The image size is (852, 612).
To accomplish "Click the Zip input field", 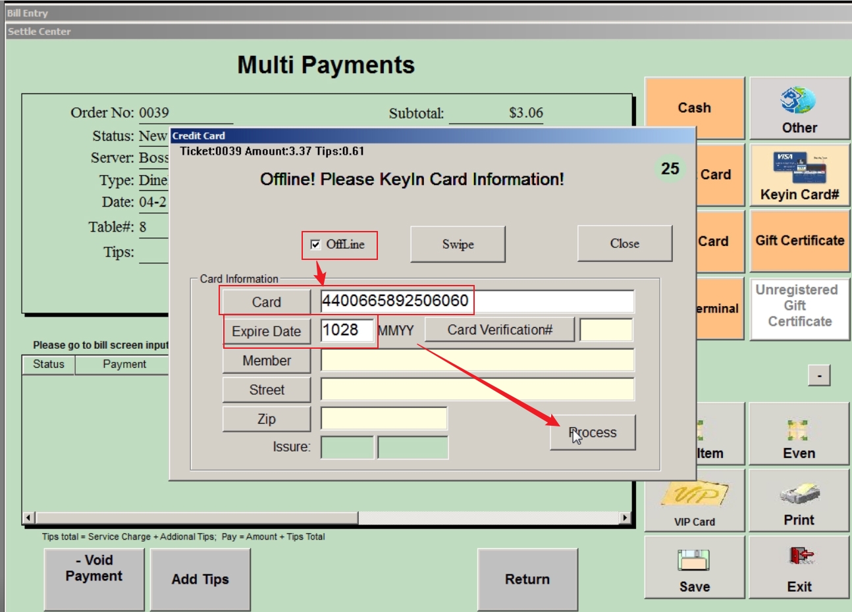I will click(384, 419).
